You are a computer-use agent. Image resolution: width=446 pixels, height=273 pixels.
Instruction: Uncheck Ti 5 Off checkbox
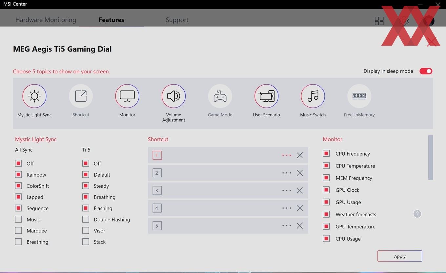coord(86,163)
